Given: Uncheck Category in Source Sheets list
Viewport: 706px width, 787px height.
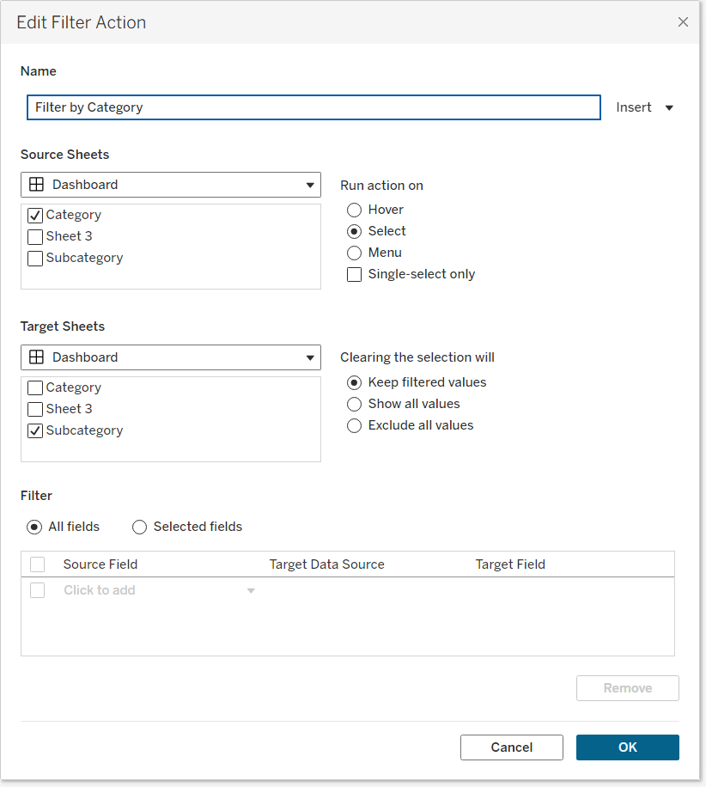Looking at the screenshot, I should [x=35, y=216].
